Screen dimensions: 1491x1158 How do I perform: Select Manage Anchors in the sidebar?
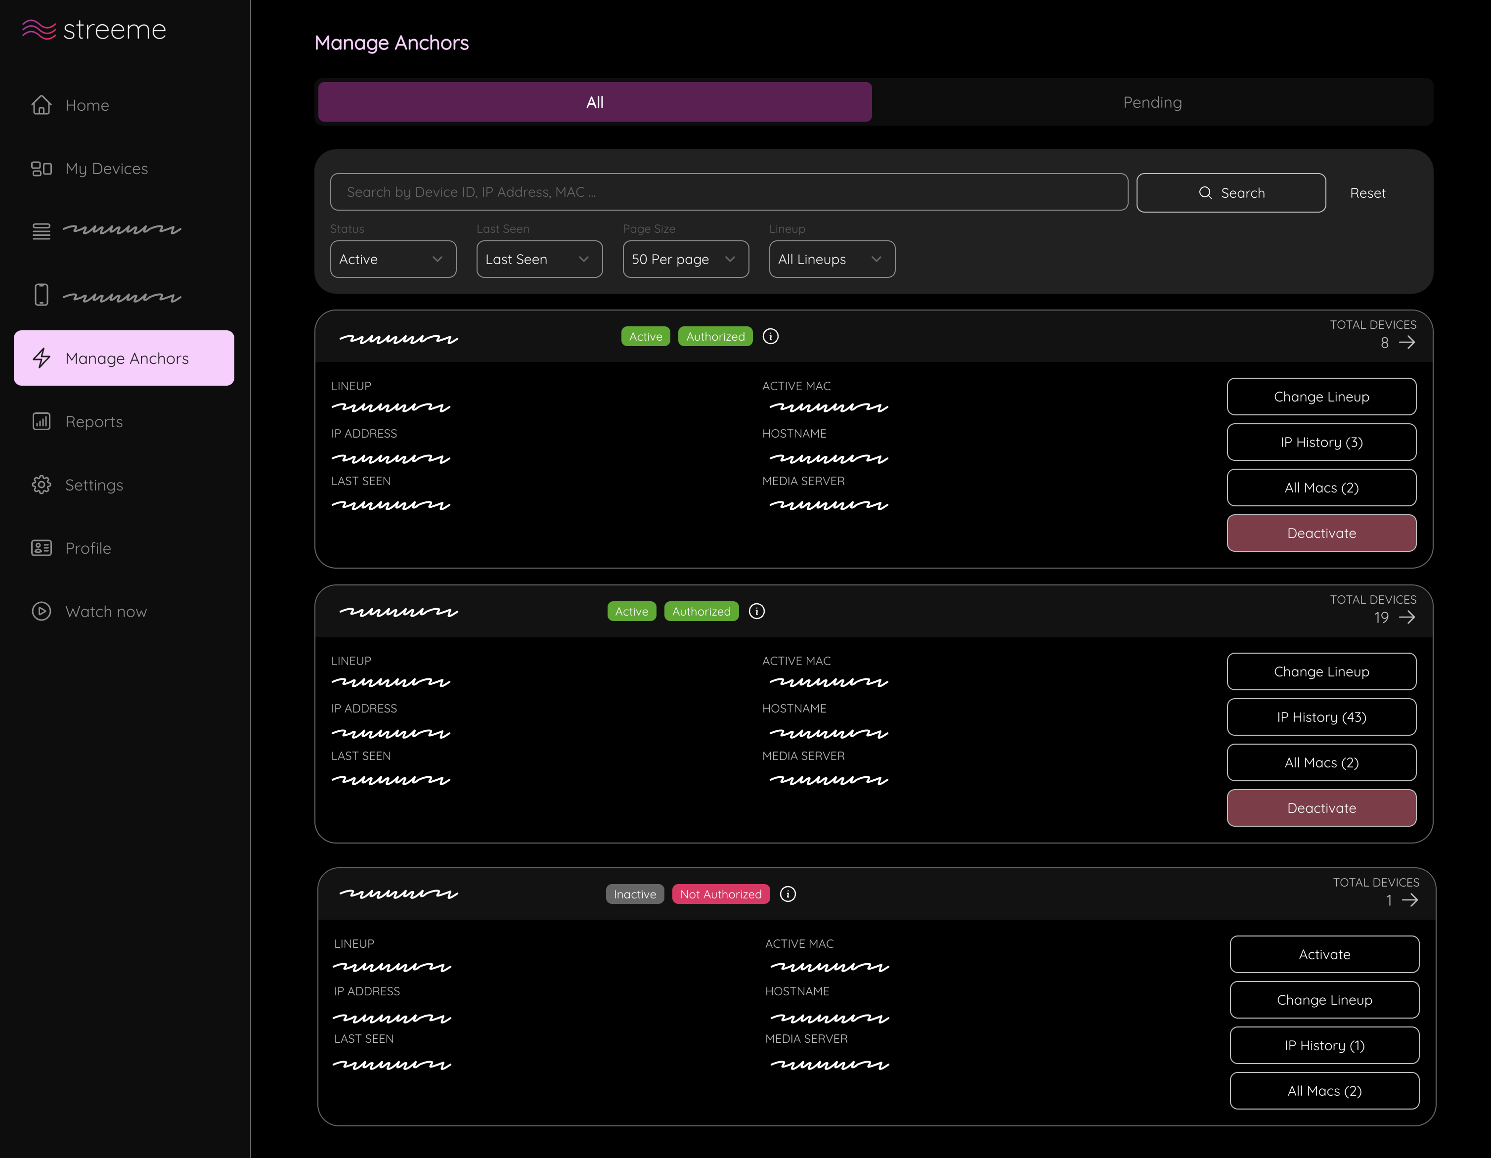point(124,358)
